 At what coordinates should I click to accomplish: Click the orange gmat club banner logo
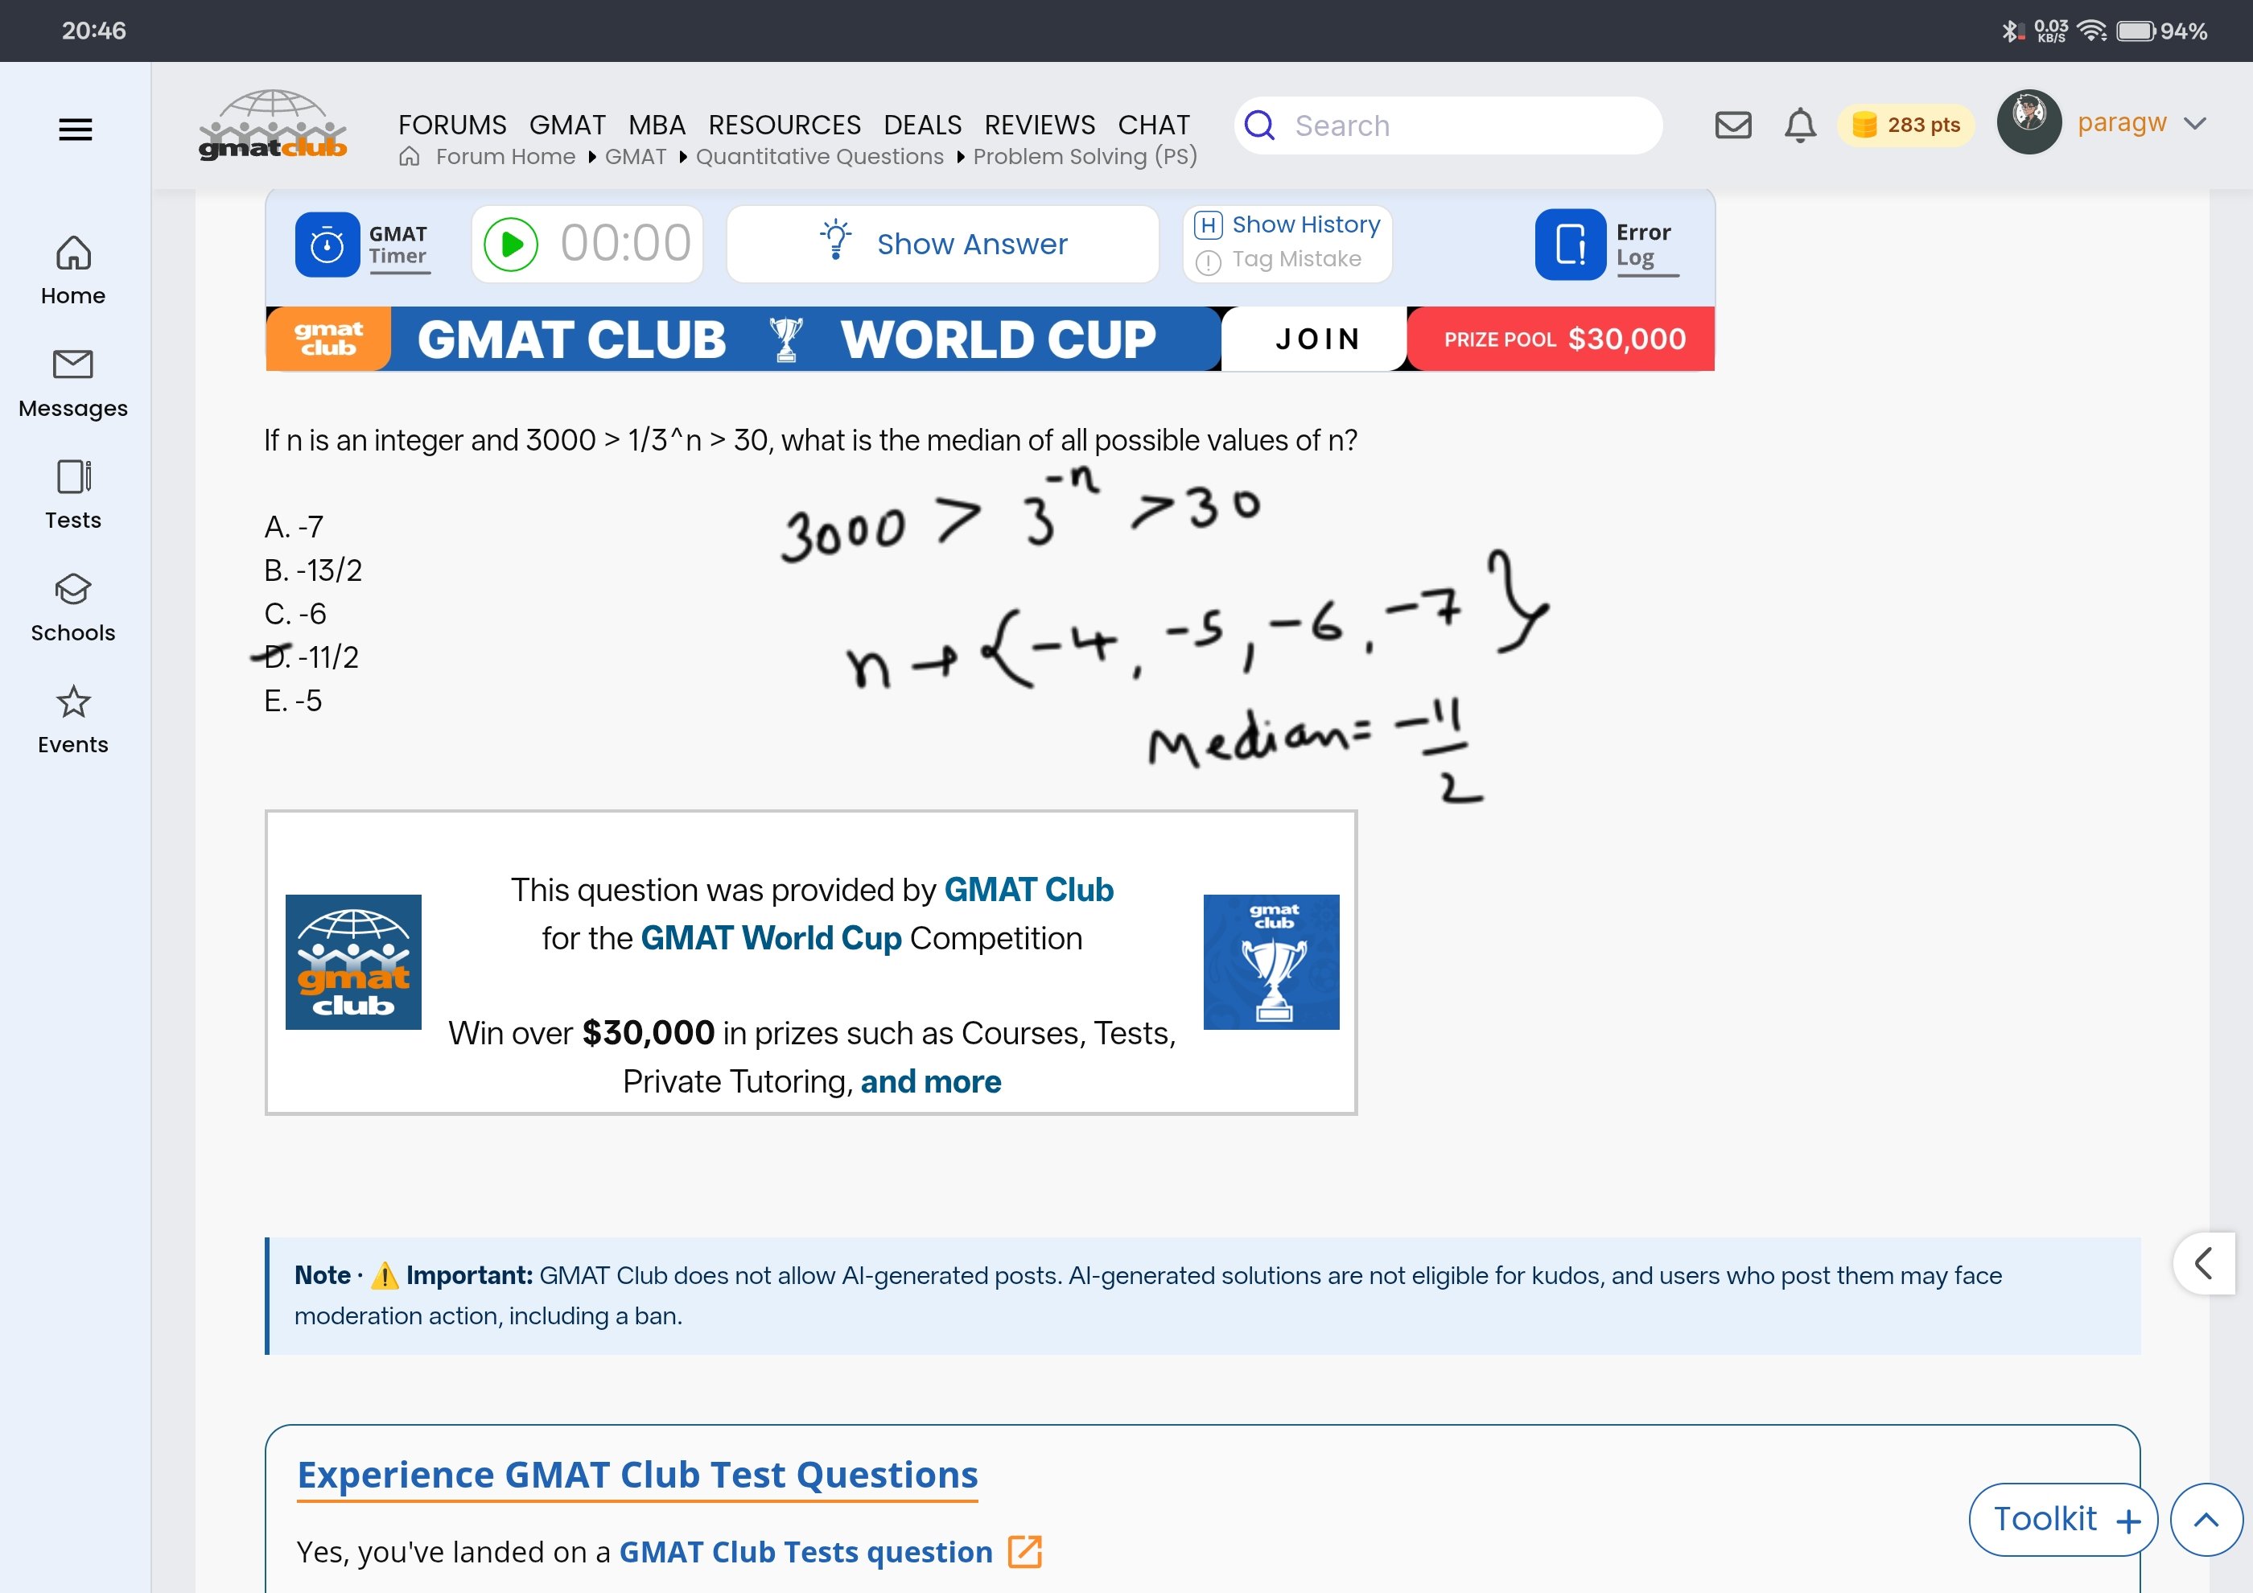click(329, 340)
